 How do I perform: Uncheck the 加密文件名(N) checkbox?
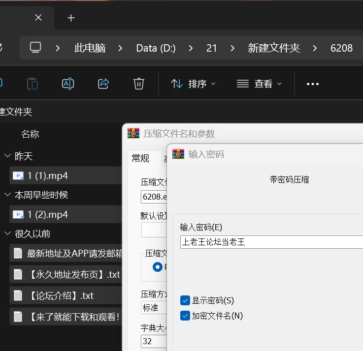pyautogui.click(x=185, y=316)
